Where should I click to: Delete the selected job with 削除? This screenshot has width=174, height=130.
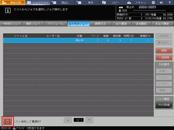[164, 51]
